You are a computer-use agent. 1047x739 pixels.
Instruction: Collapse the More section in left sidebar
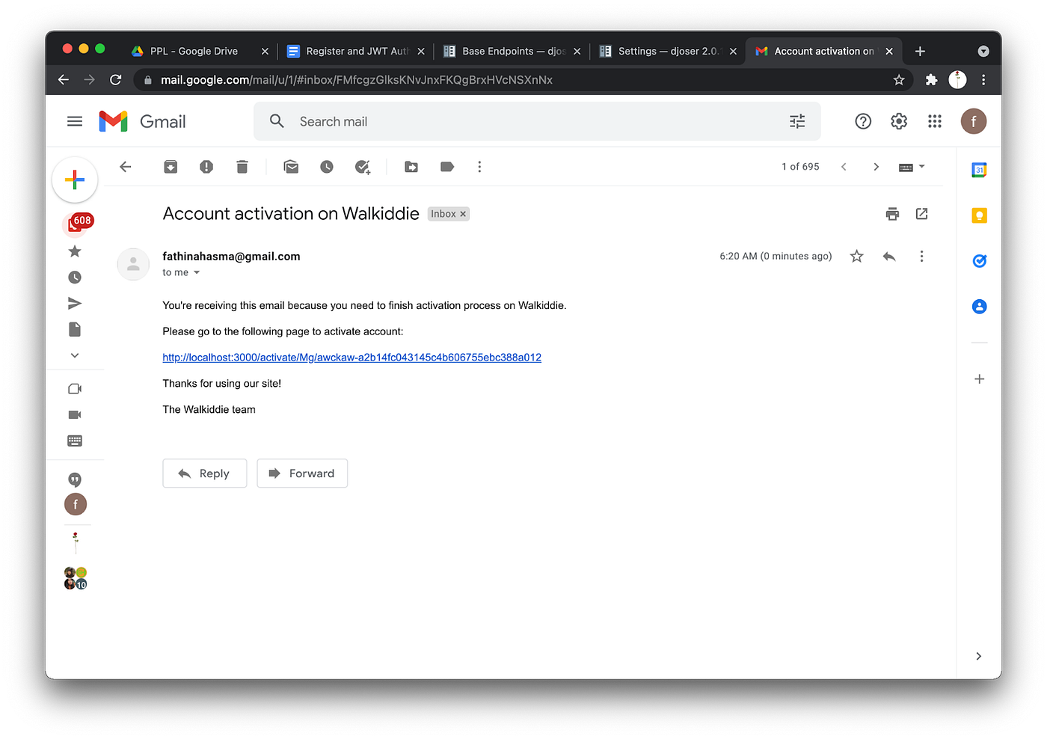click(x=74, y=355)
